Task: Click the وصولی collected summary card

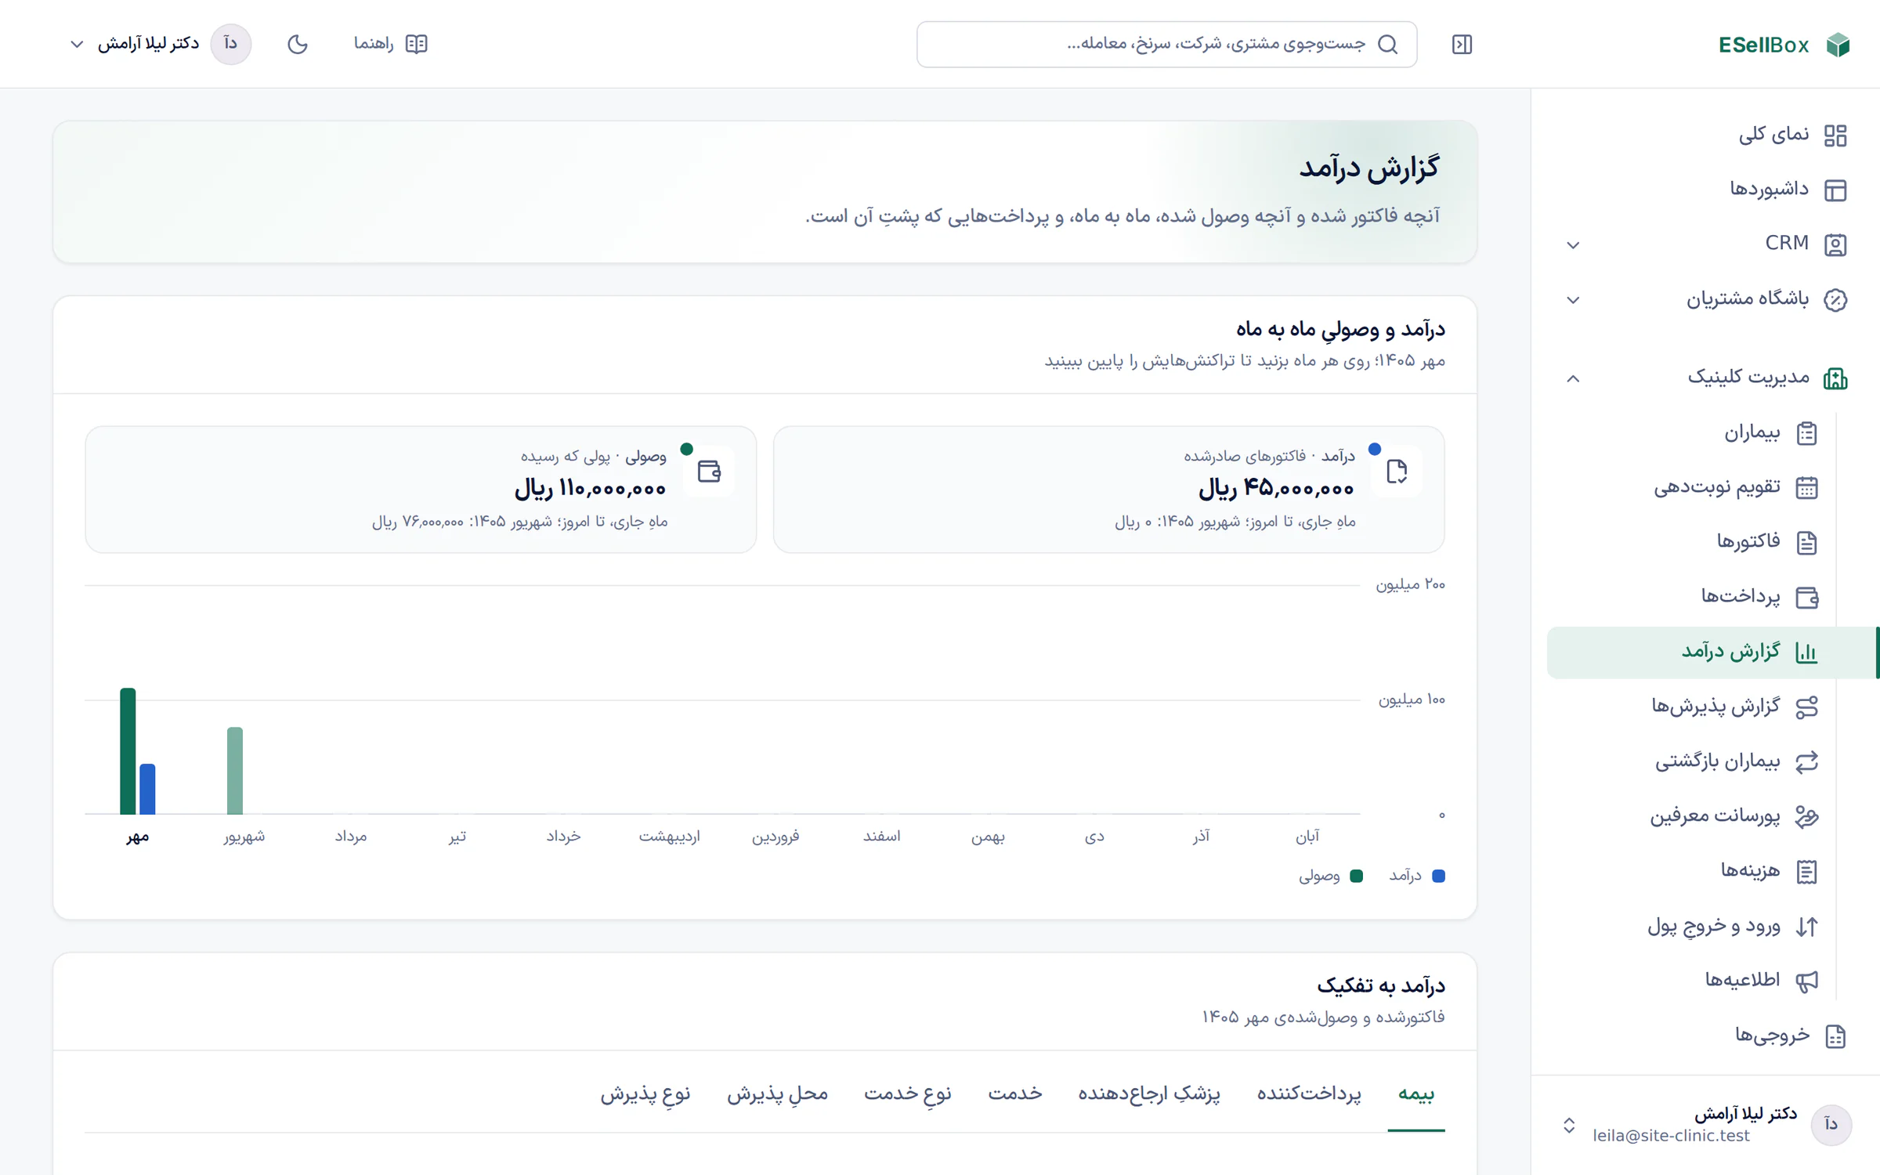Action: [421, 490]
